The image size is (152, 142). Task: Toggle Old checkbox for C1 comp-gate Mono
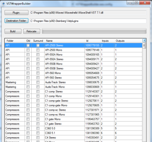pos(28,105)
